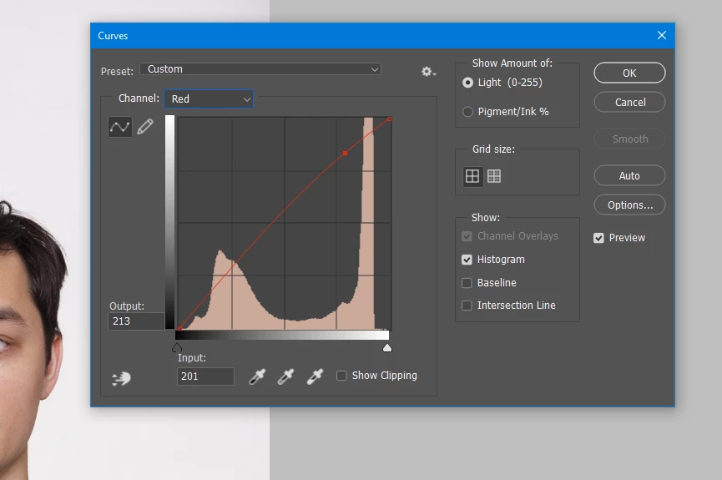The width and height of the screenshot is (722, 480).
Task: Click the Auto button
Action: pyautogui.click(x=629, y=175)
